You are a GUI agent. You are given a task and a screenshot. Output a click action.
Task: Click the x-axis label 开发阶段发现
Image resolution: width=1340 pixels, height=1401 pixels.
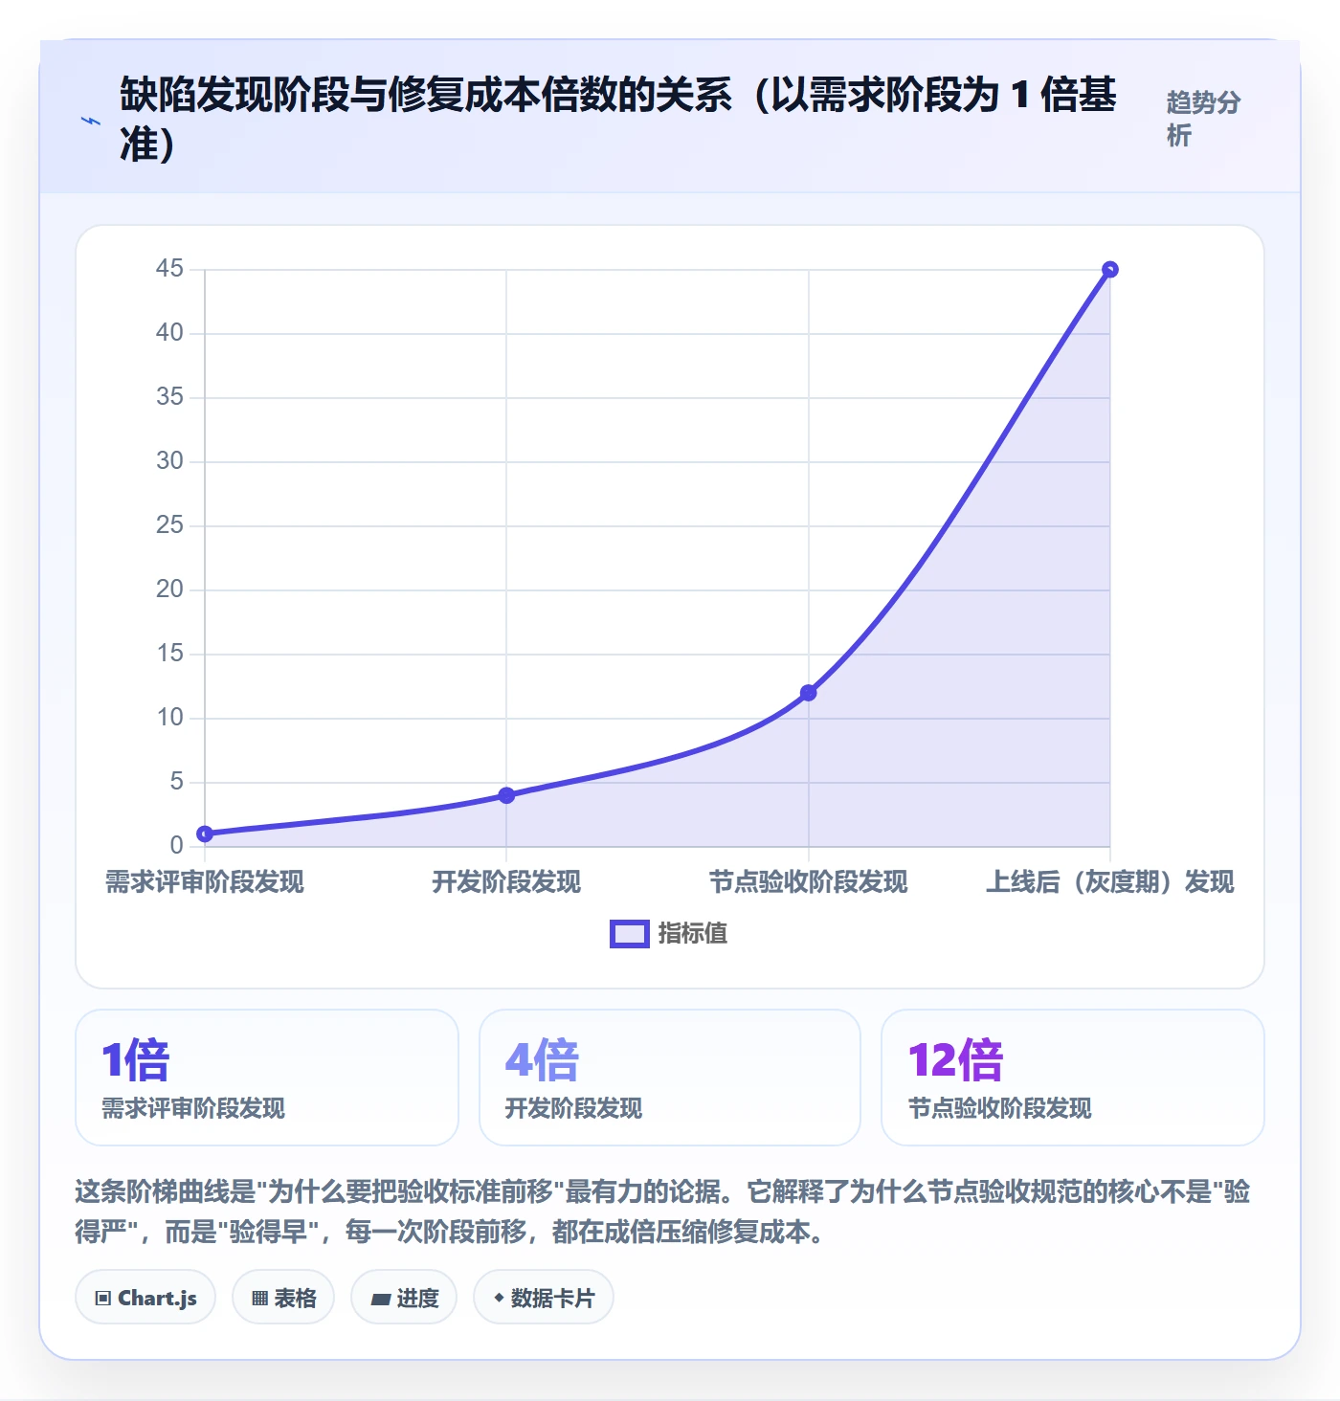click(506, 882)
